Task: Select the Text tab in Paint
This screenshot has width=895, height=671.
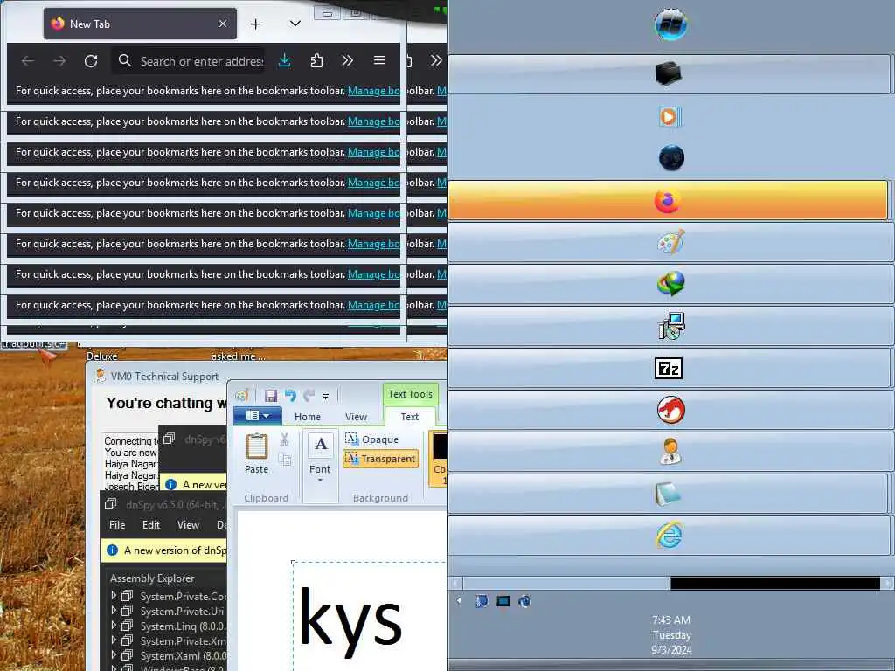Action: [409, 417]
